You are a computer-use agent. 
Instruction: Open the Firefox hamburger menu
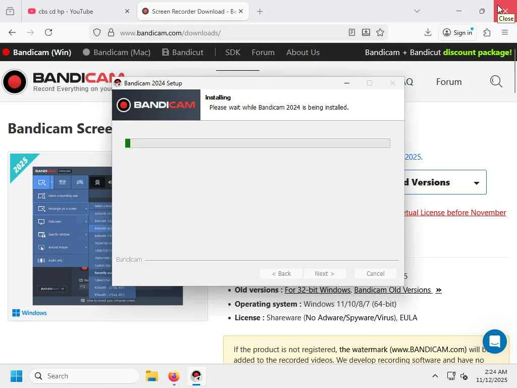point(505,32)
